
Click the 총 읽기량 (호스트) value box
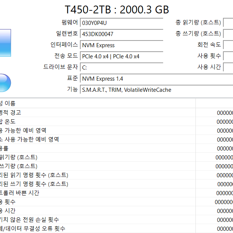(228, 23)
